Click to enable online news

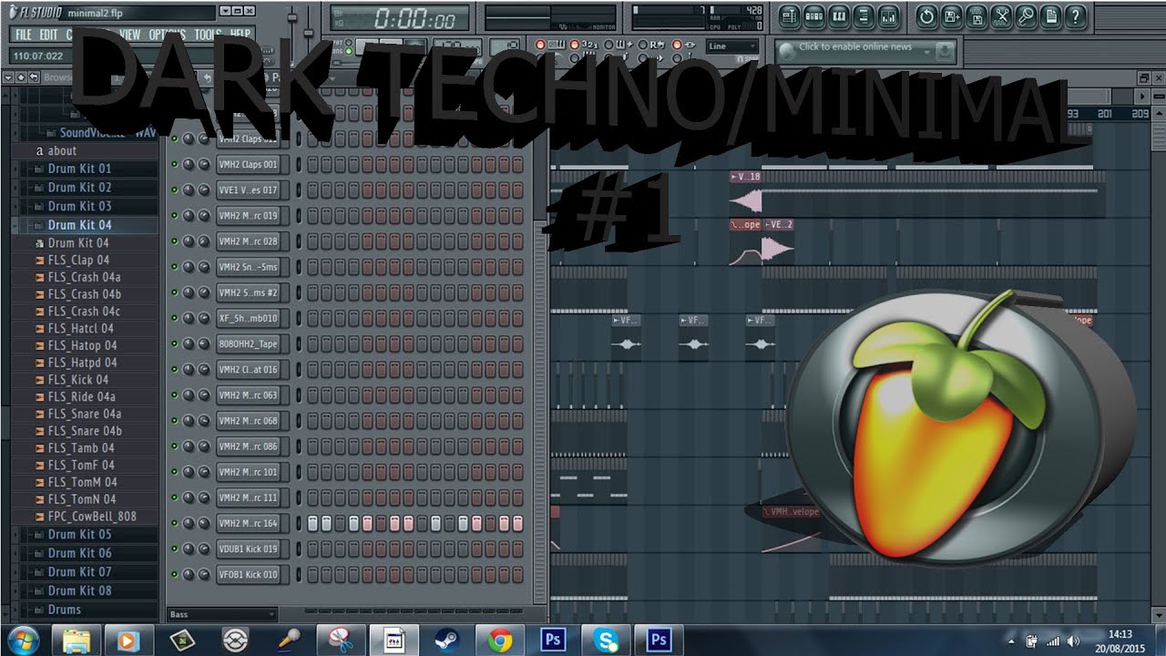tap(855, 47)
